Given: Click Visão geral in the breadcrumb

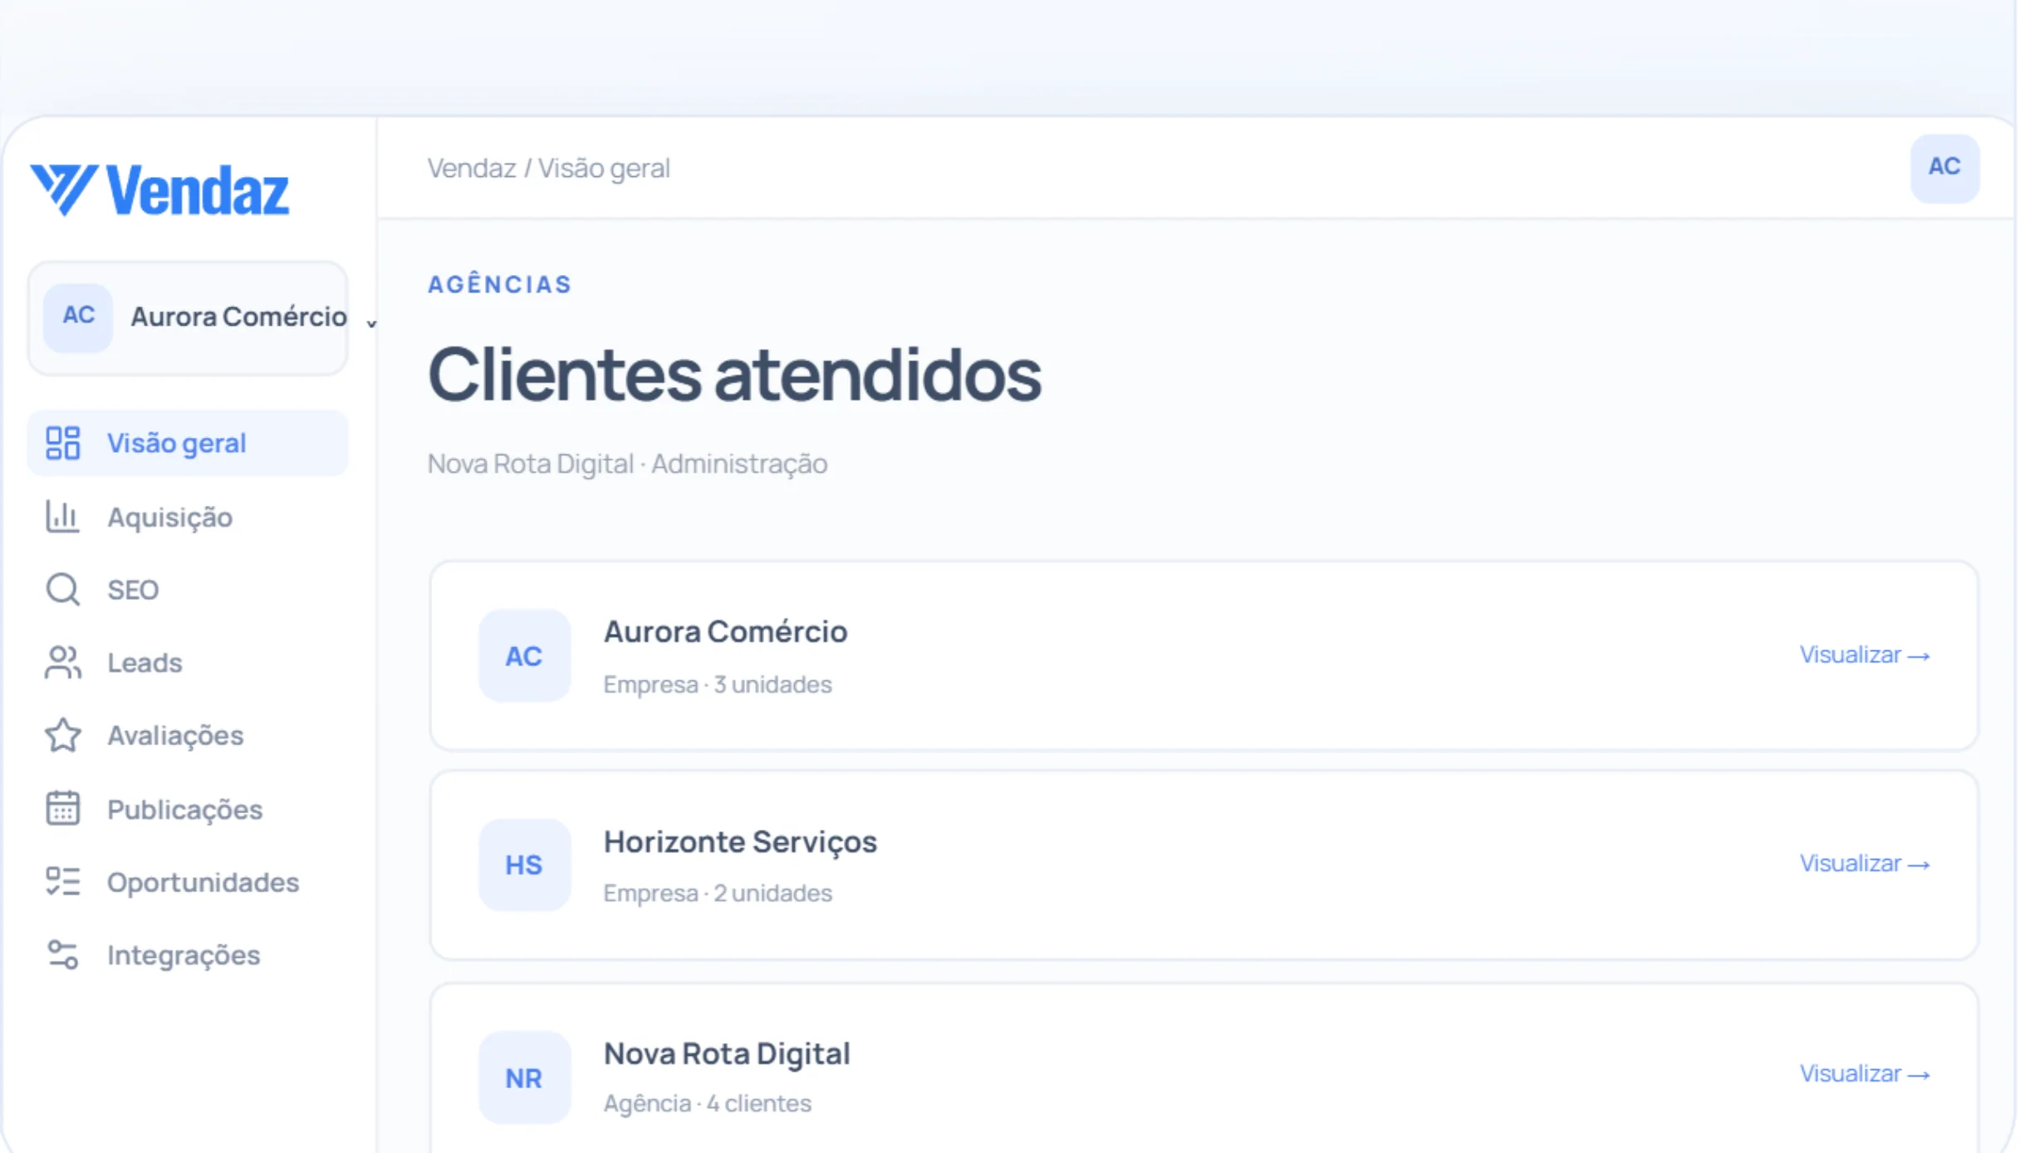Looking at the screenshot, I should pos(604,168).
